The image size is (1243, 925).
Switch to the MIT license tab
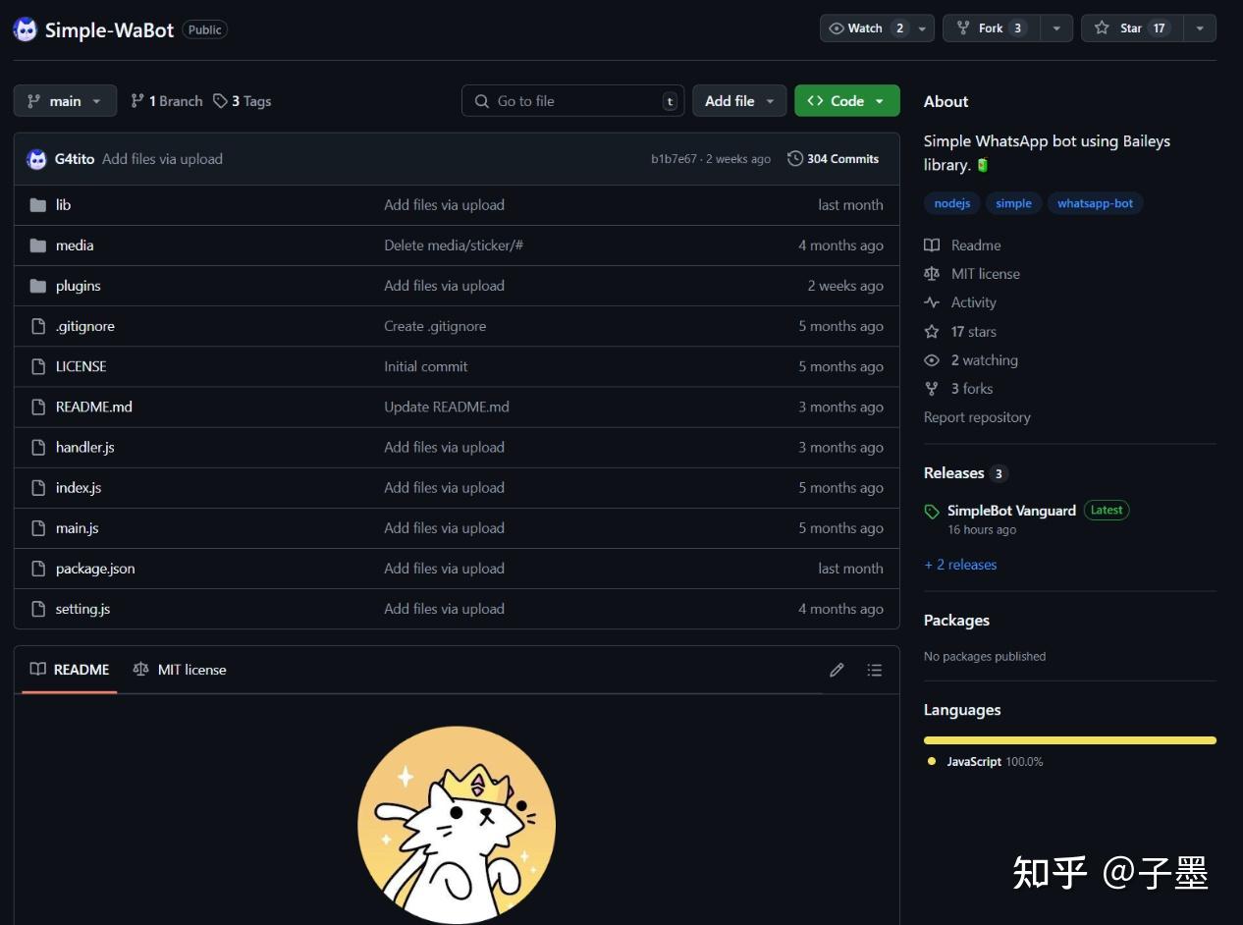click(x=180, y=670)
